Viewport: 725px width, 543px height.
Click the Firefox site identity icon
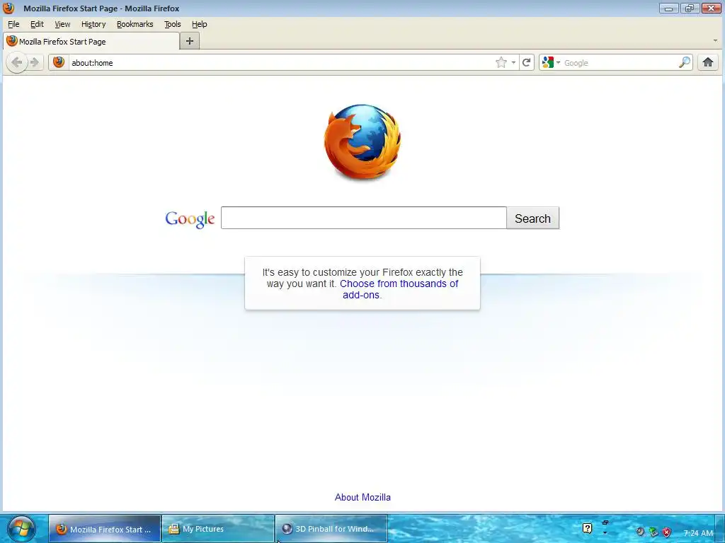[x=59, y=62]
